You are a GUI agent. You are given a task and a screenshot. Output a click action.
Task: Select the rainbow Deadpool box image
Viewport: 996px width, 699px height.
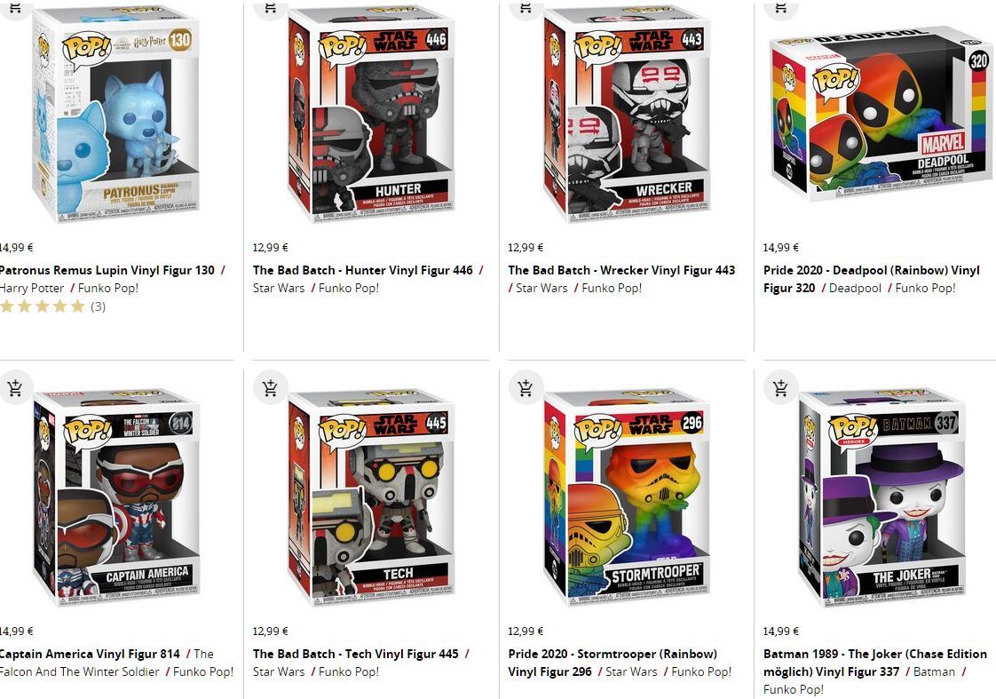881,115
